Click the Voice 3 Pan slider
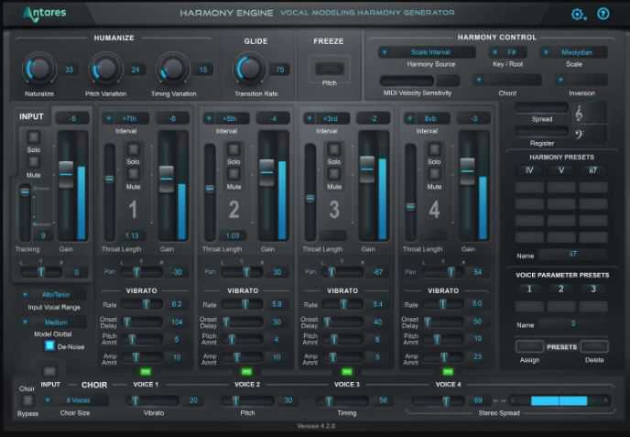This screenshot has height=437, width=630. (342, 272)
